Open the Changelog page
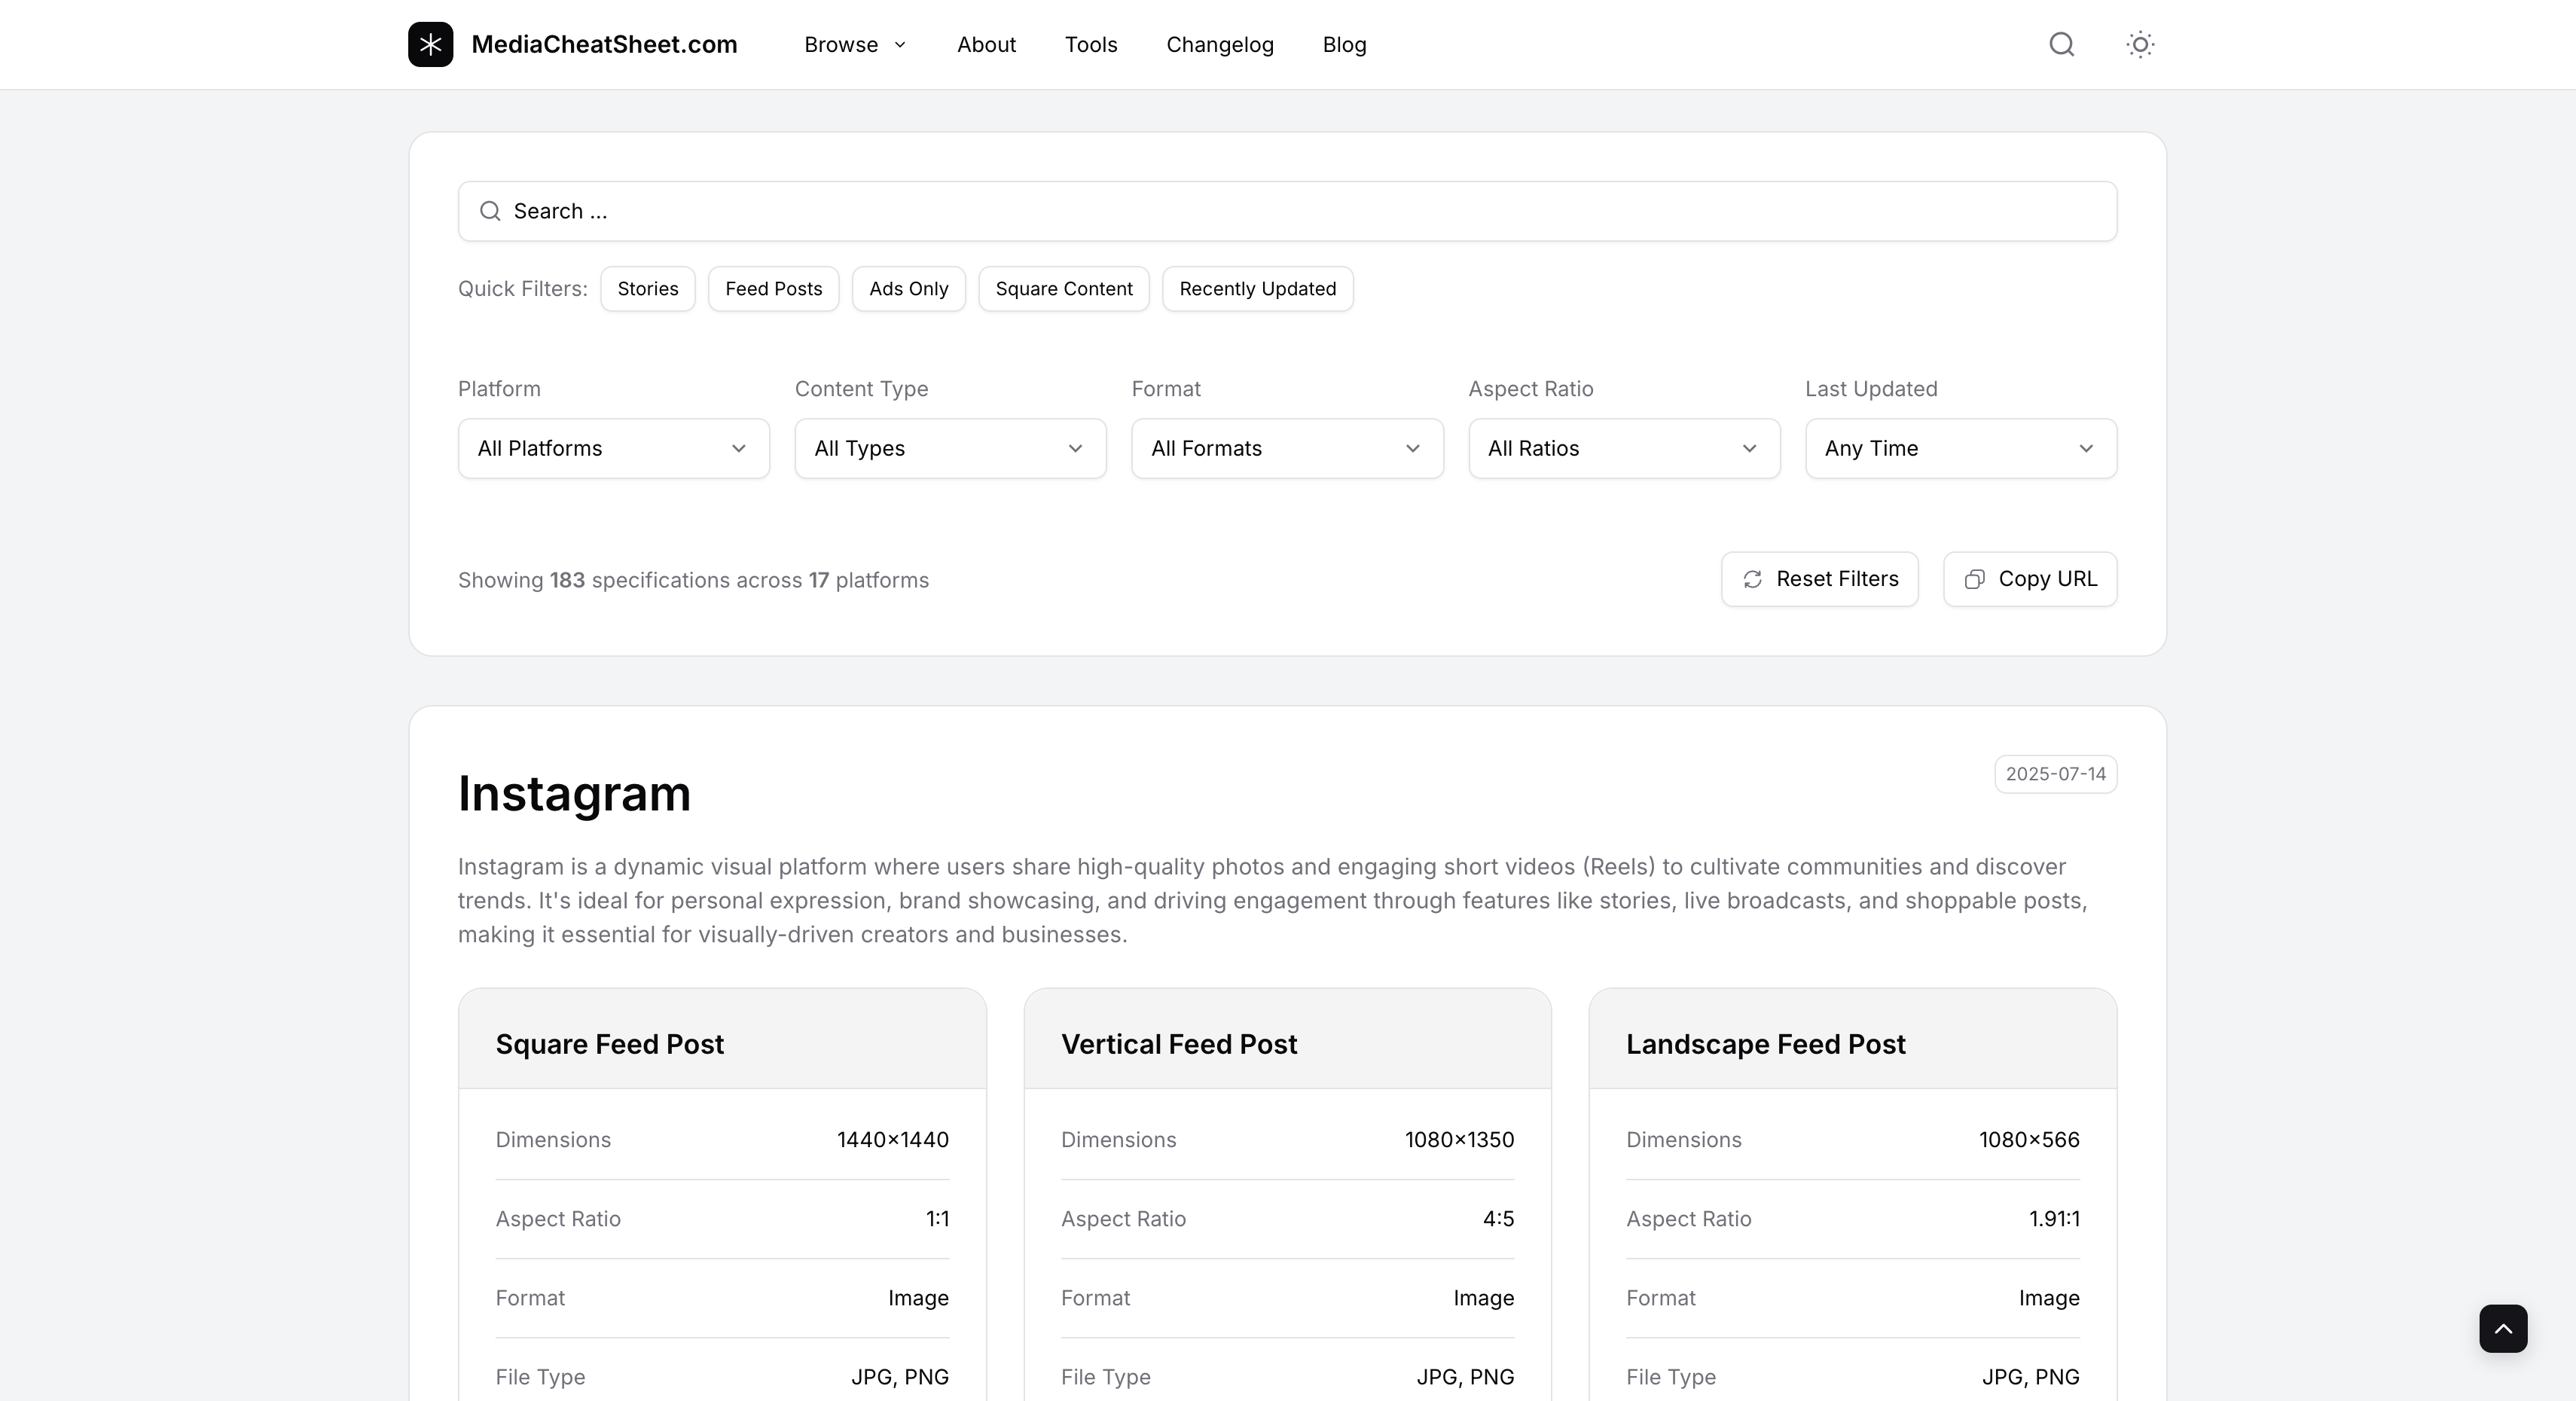The image size is (2576, 1401). point(1219,45)
